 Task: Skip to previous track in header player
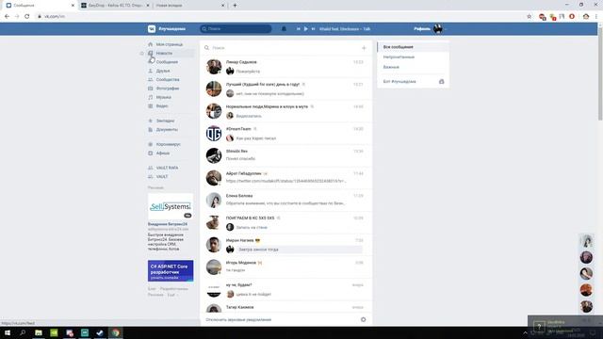pyautogui.click(x=298, y=29)
